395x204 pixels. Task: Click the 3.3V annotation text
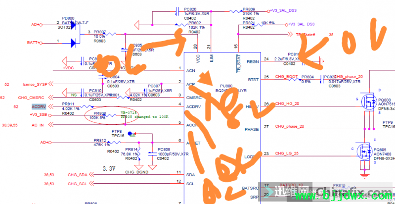tap(109, 168)
